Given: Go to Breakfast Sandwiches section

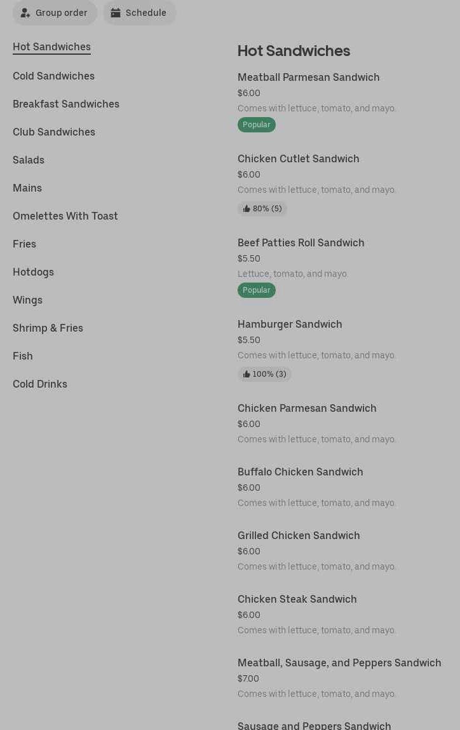Looking at the screenshot, I should 66,104.
